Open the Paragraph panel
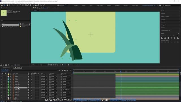 tap(163, 25)
